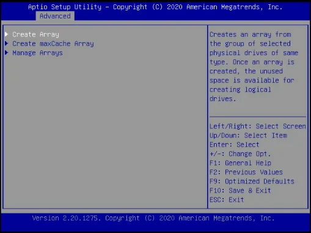Open the Manage Arrays submenu
Viewport: 311px width, 233px height.
pos(37,53)
